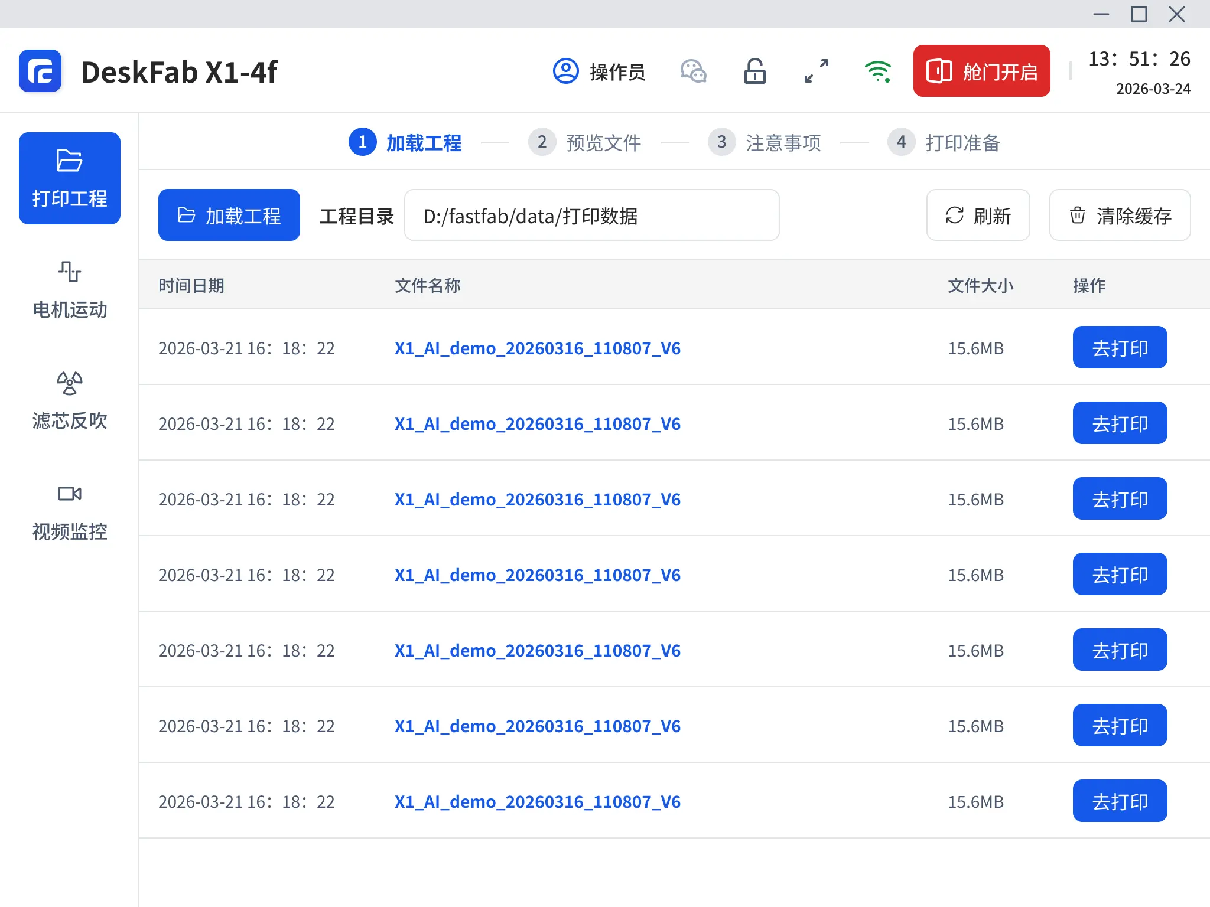Click 去打印 on the last row
This screenshot has height=907, width=1210.
1120,801
